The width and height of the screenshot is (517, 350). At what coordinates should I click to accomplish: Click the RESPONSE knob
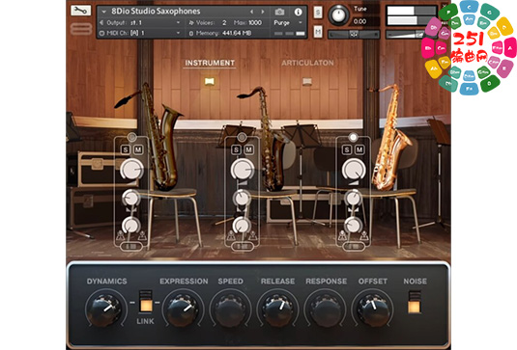point(326,310)
